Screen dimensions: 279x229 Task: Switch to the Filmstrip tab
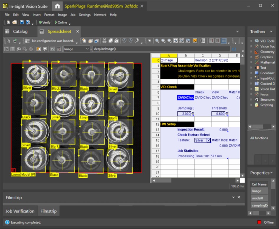pos(48,211)
